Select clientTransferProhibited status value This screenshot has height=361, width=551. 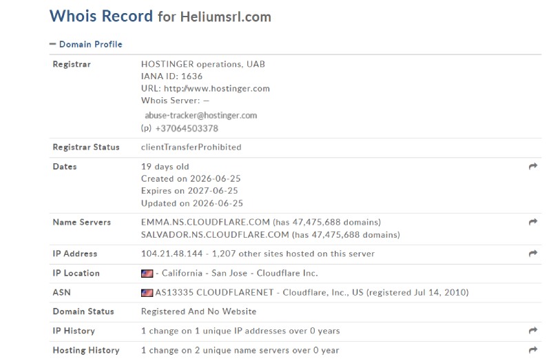[x=191, y=147]
